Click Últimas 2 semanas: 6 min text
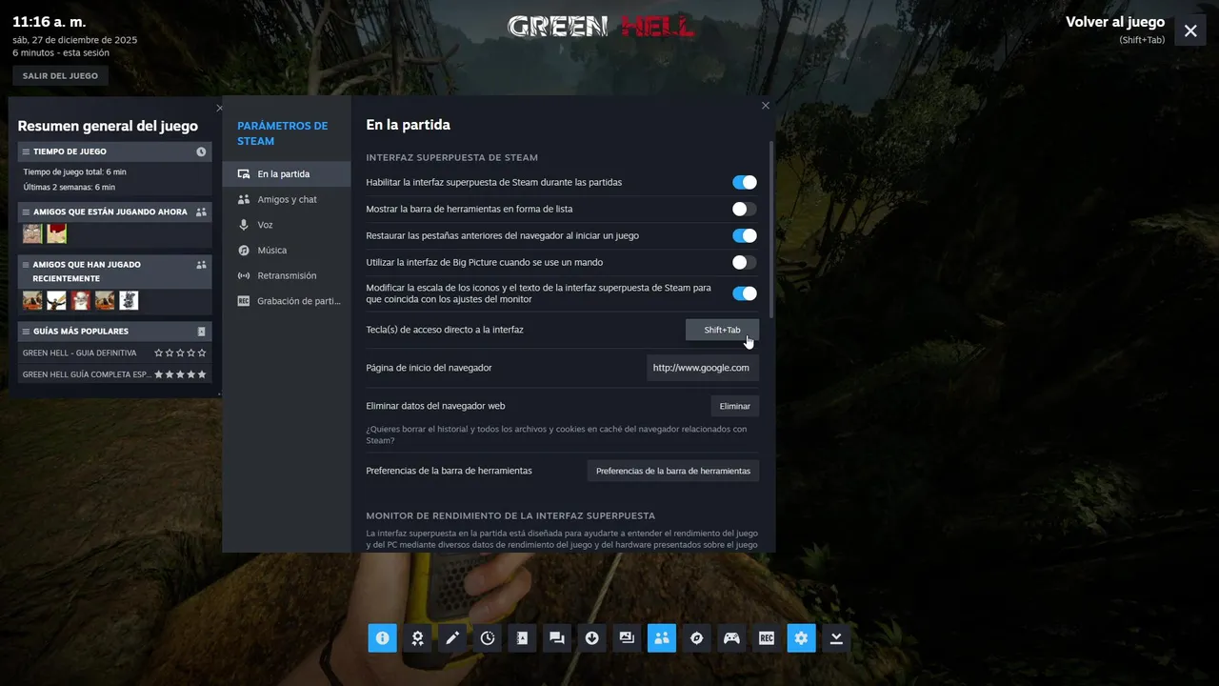Viewport: 1219px width, 686px height. point(69,188)
